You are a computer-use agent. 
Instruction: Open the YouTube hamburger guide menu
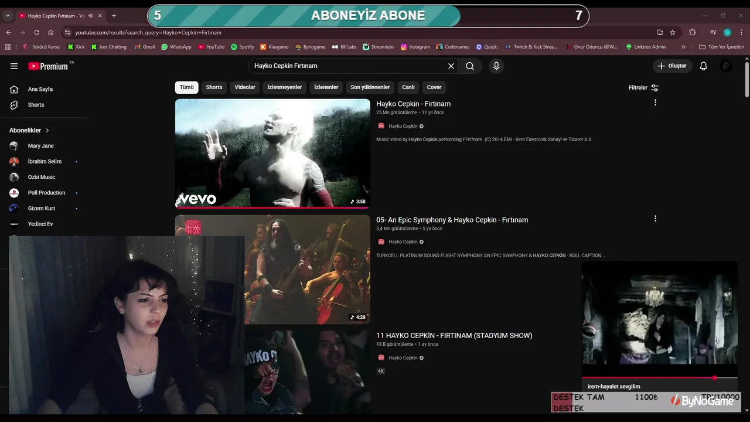(14, 66)
